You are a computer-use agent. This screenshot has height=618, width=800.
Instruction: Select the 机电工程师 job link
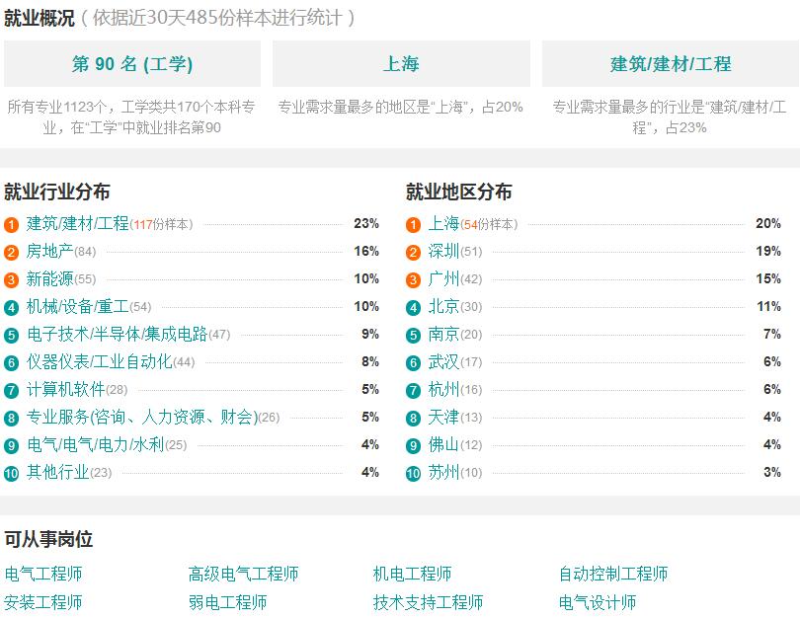[x=412, y=574]
